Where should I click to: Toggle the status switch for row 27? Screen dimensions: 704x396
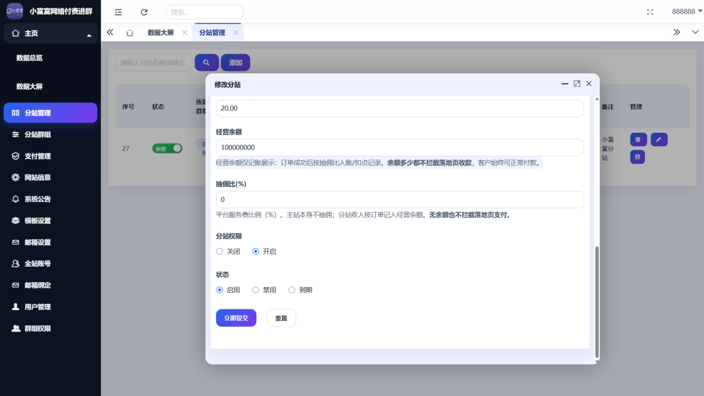click(167, 148)
